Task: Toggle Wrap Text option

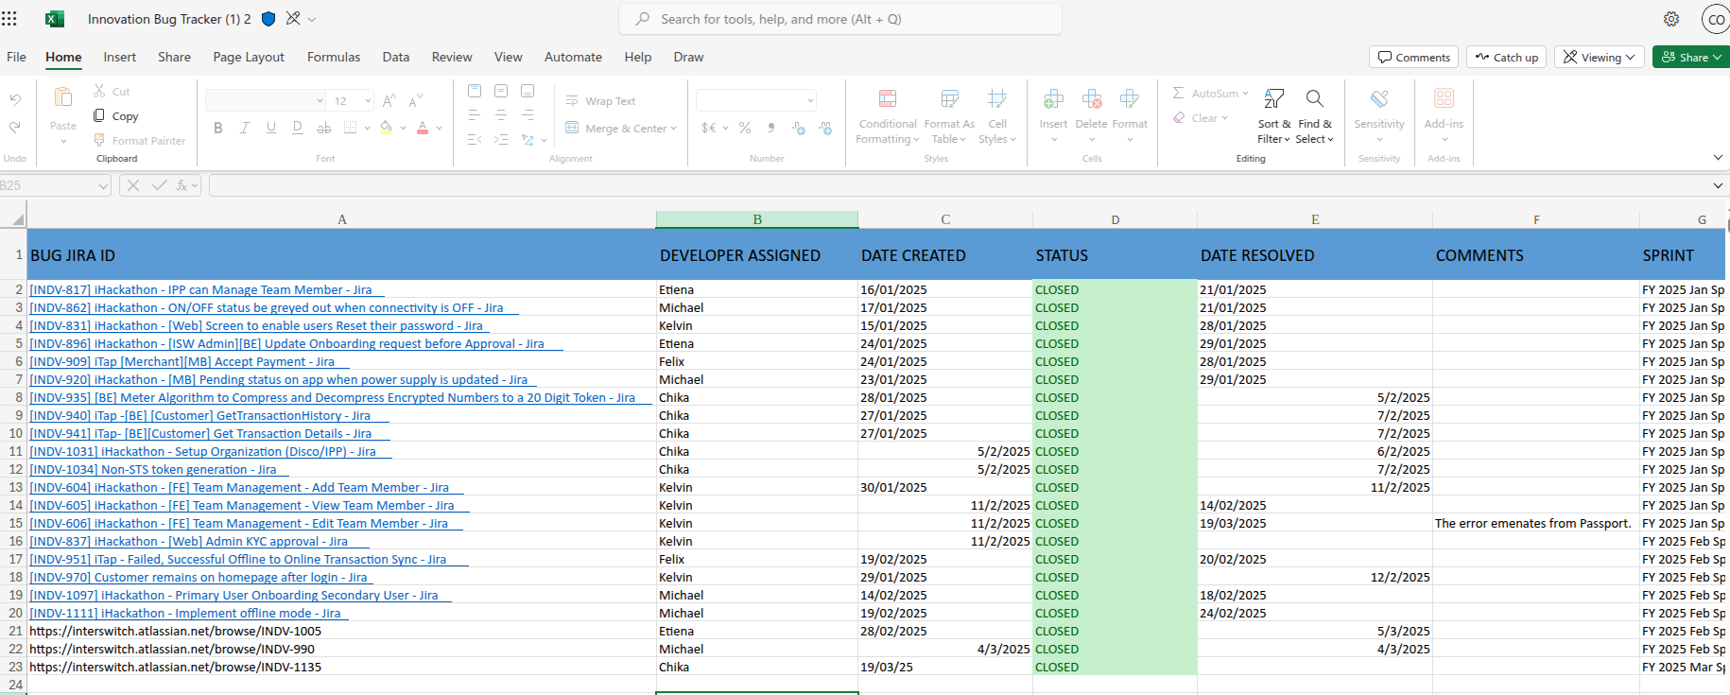Action: click(x=600, y=101)
